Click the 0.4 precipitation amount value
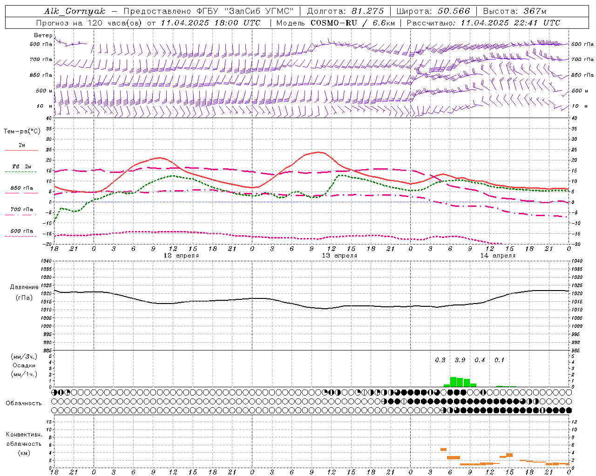The height and width of the screenshot is (476, 596). pos(480,360)
